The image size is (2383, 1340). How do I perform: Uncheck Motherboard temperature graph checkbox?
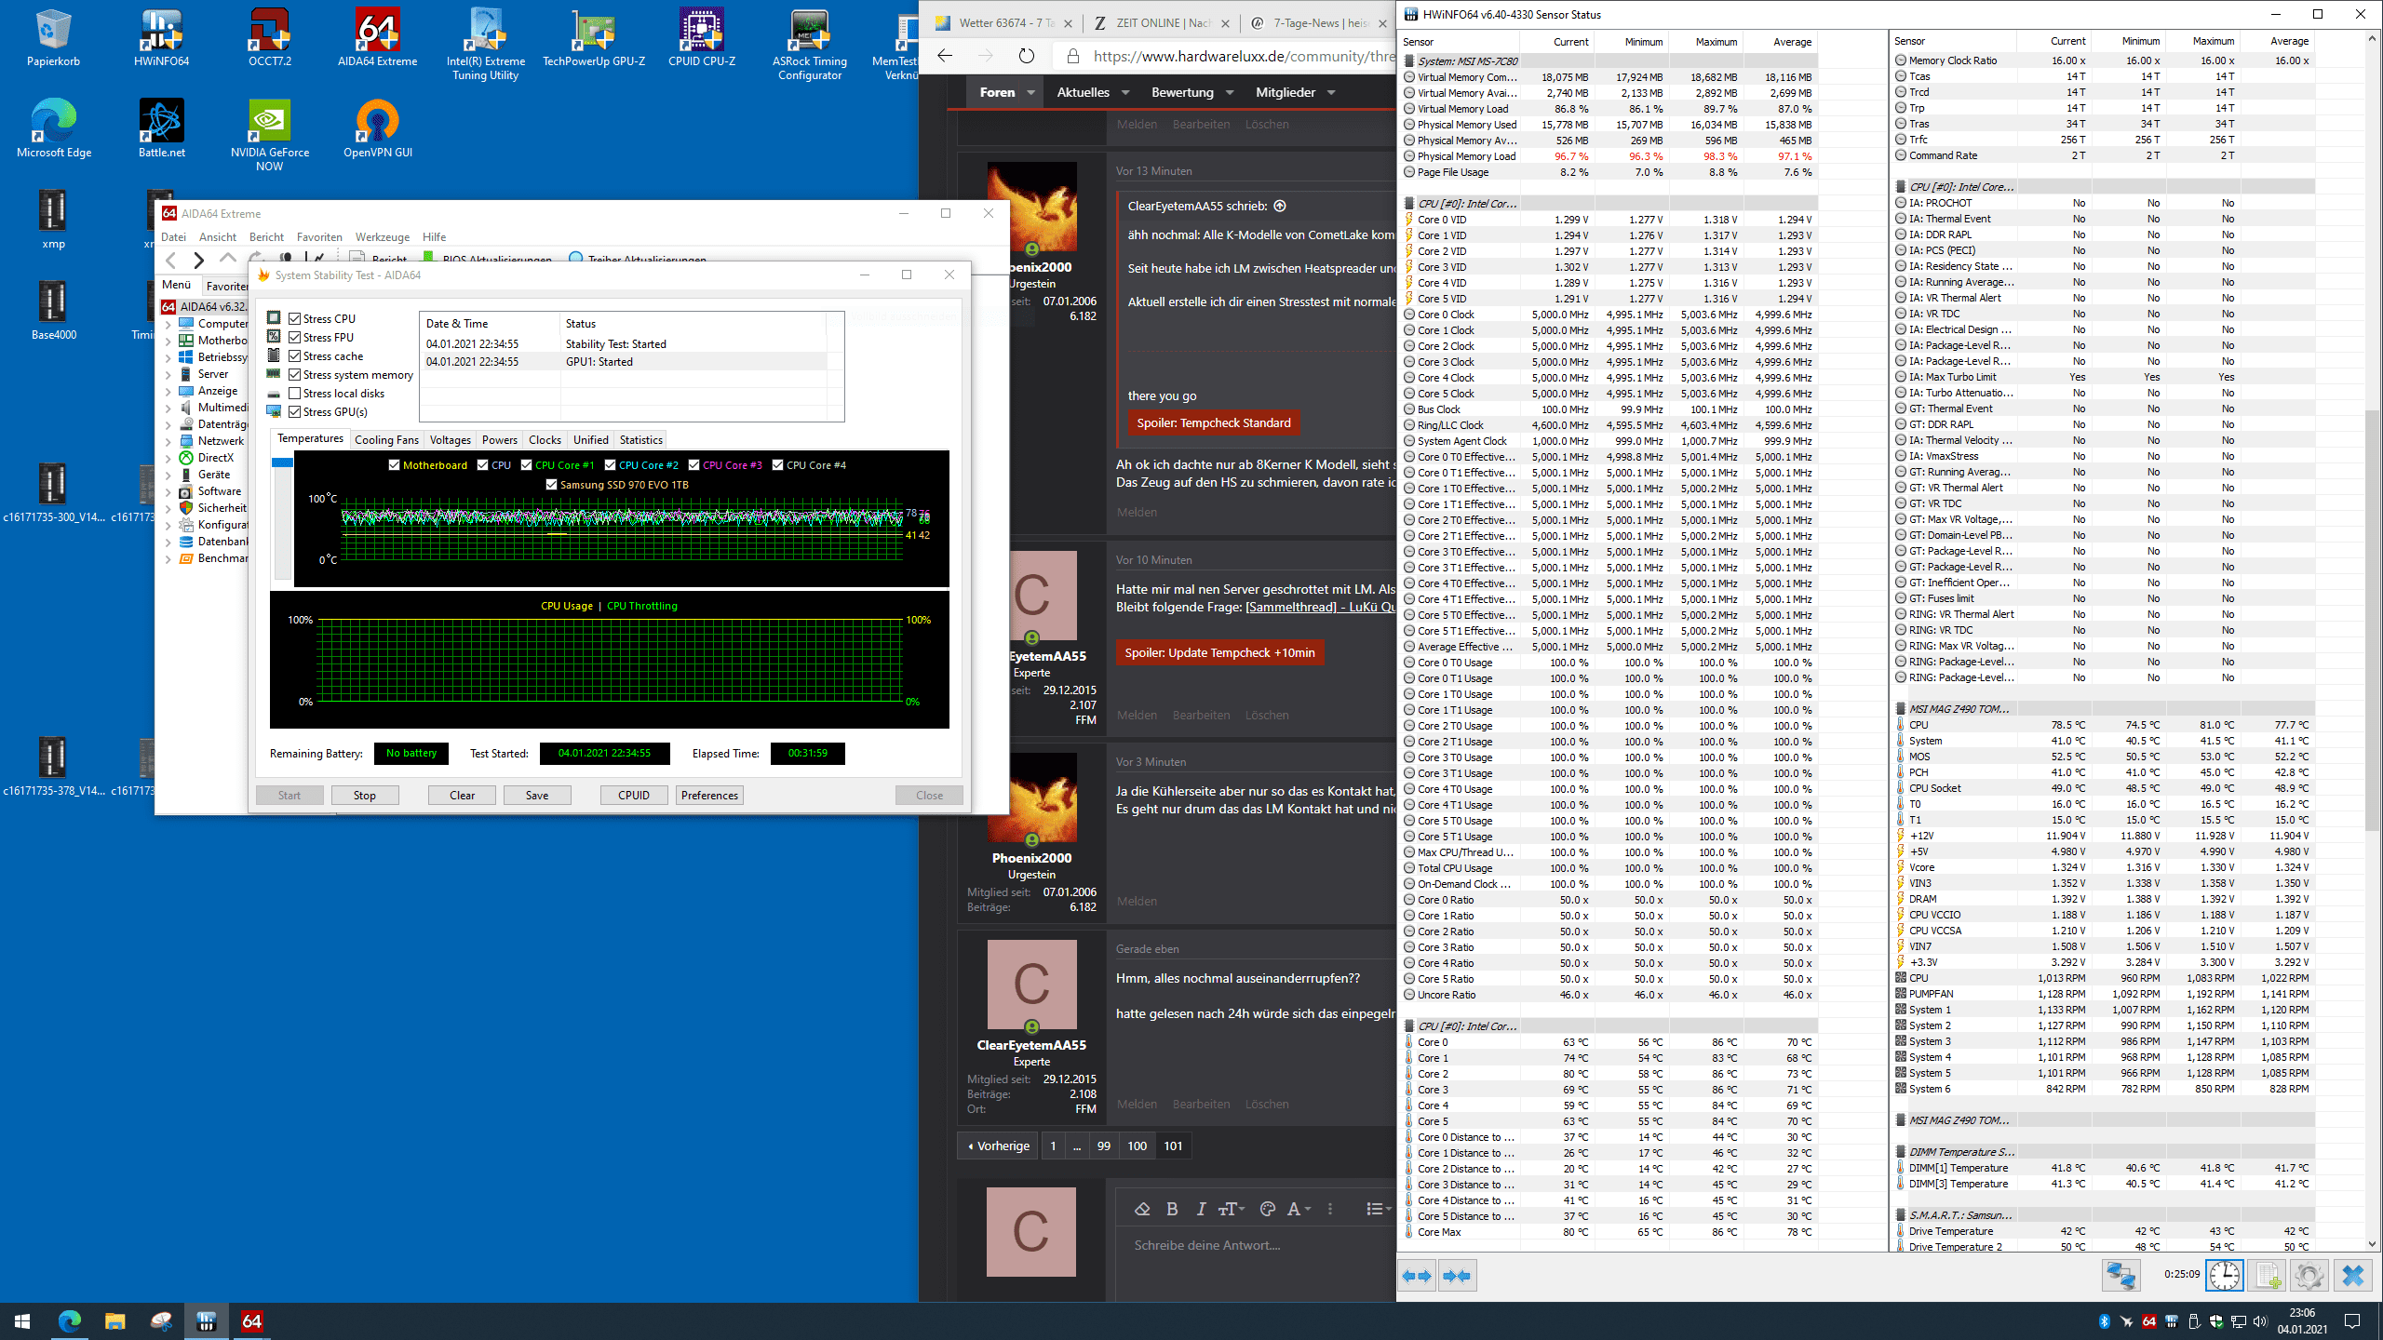click(394, 465)
